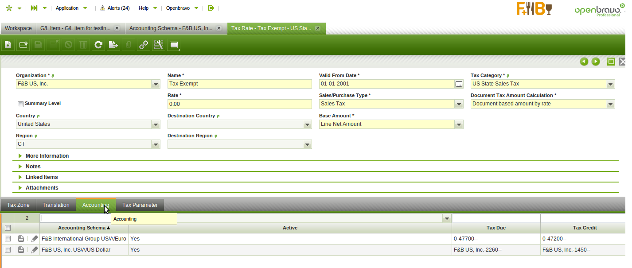Go to the previous record arrow
This screenshot has width=632, height=268.
[584, 62]
